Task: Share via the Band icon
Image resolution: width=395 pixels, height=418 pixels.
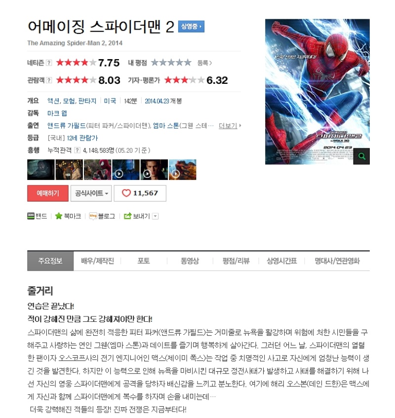Action: coord(31,216)
